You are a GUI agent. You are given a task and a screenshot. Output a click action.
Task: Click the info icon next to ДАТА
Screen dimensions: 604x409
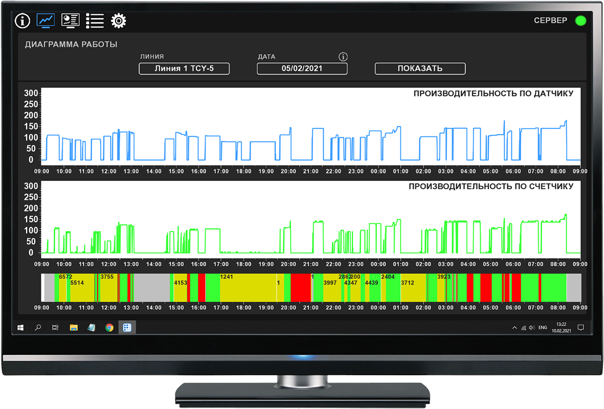[x=343, y=57]
